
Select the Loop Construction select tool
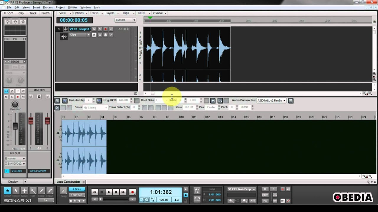(x=57, y=107)
